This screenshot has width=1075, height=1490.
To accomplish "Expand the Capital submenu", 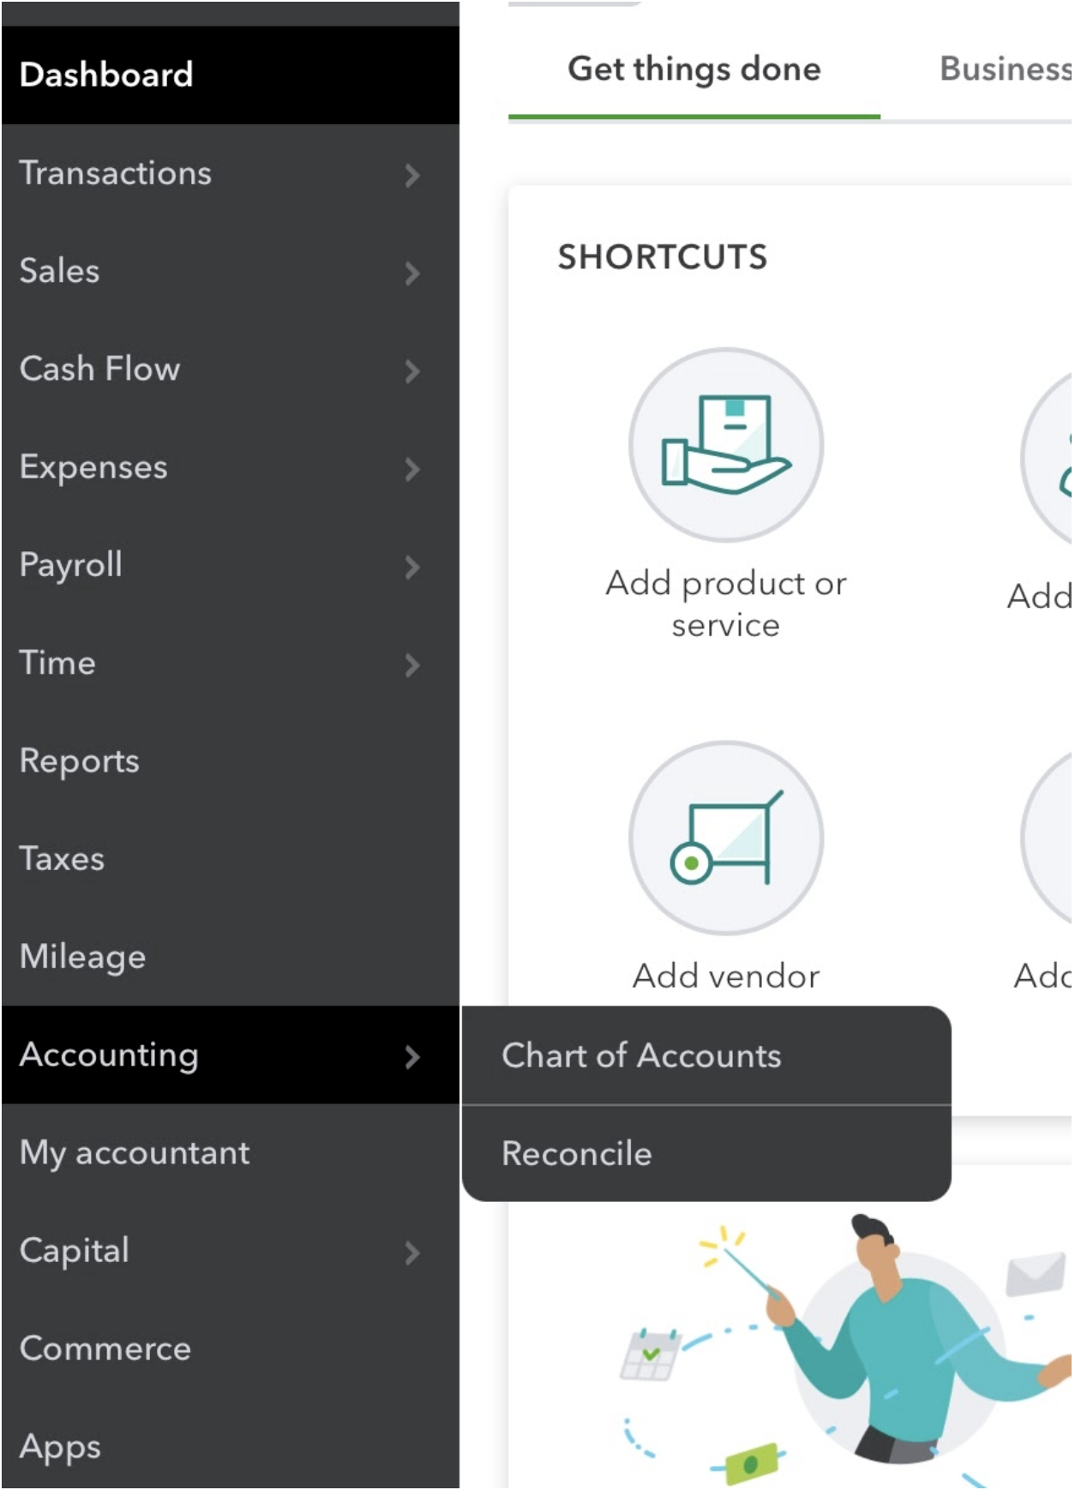I will [414, 1253].
